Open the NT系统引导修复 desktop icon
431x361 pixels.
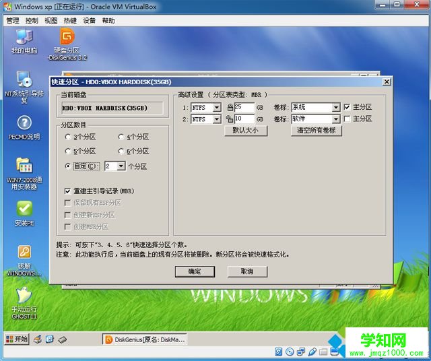[x=24, y=87]
